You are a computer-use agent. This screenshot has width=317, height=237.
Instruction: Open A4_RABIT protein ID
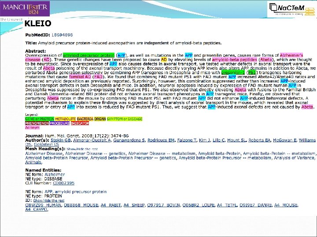pos(111,205)
